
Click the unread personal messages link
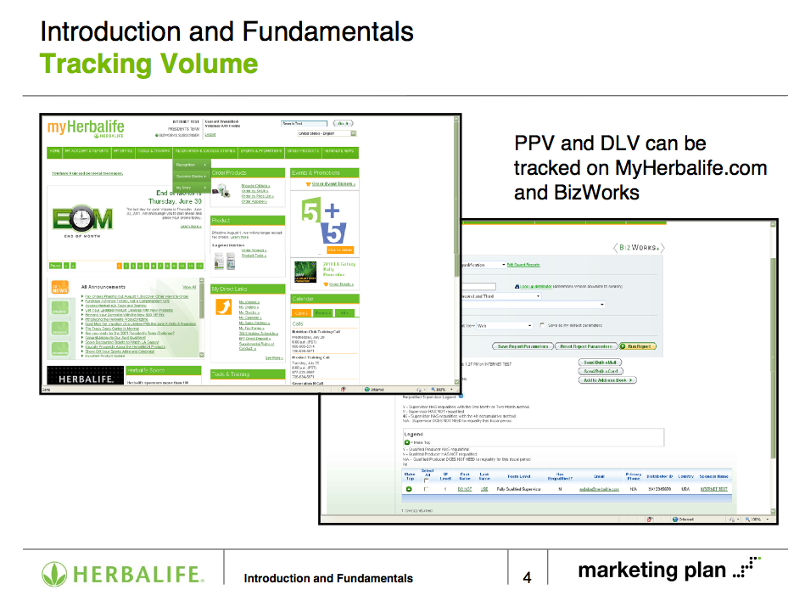(87, 174)
